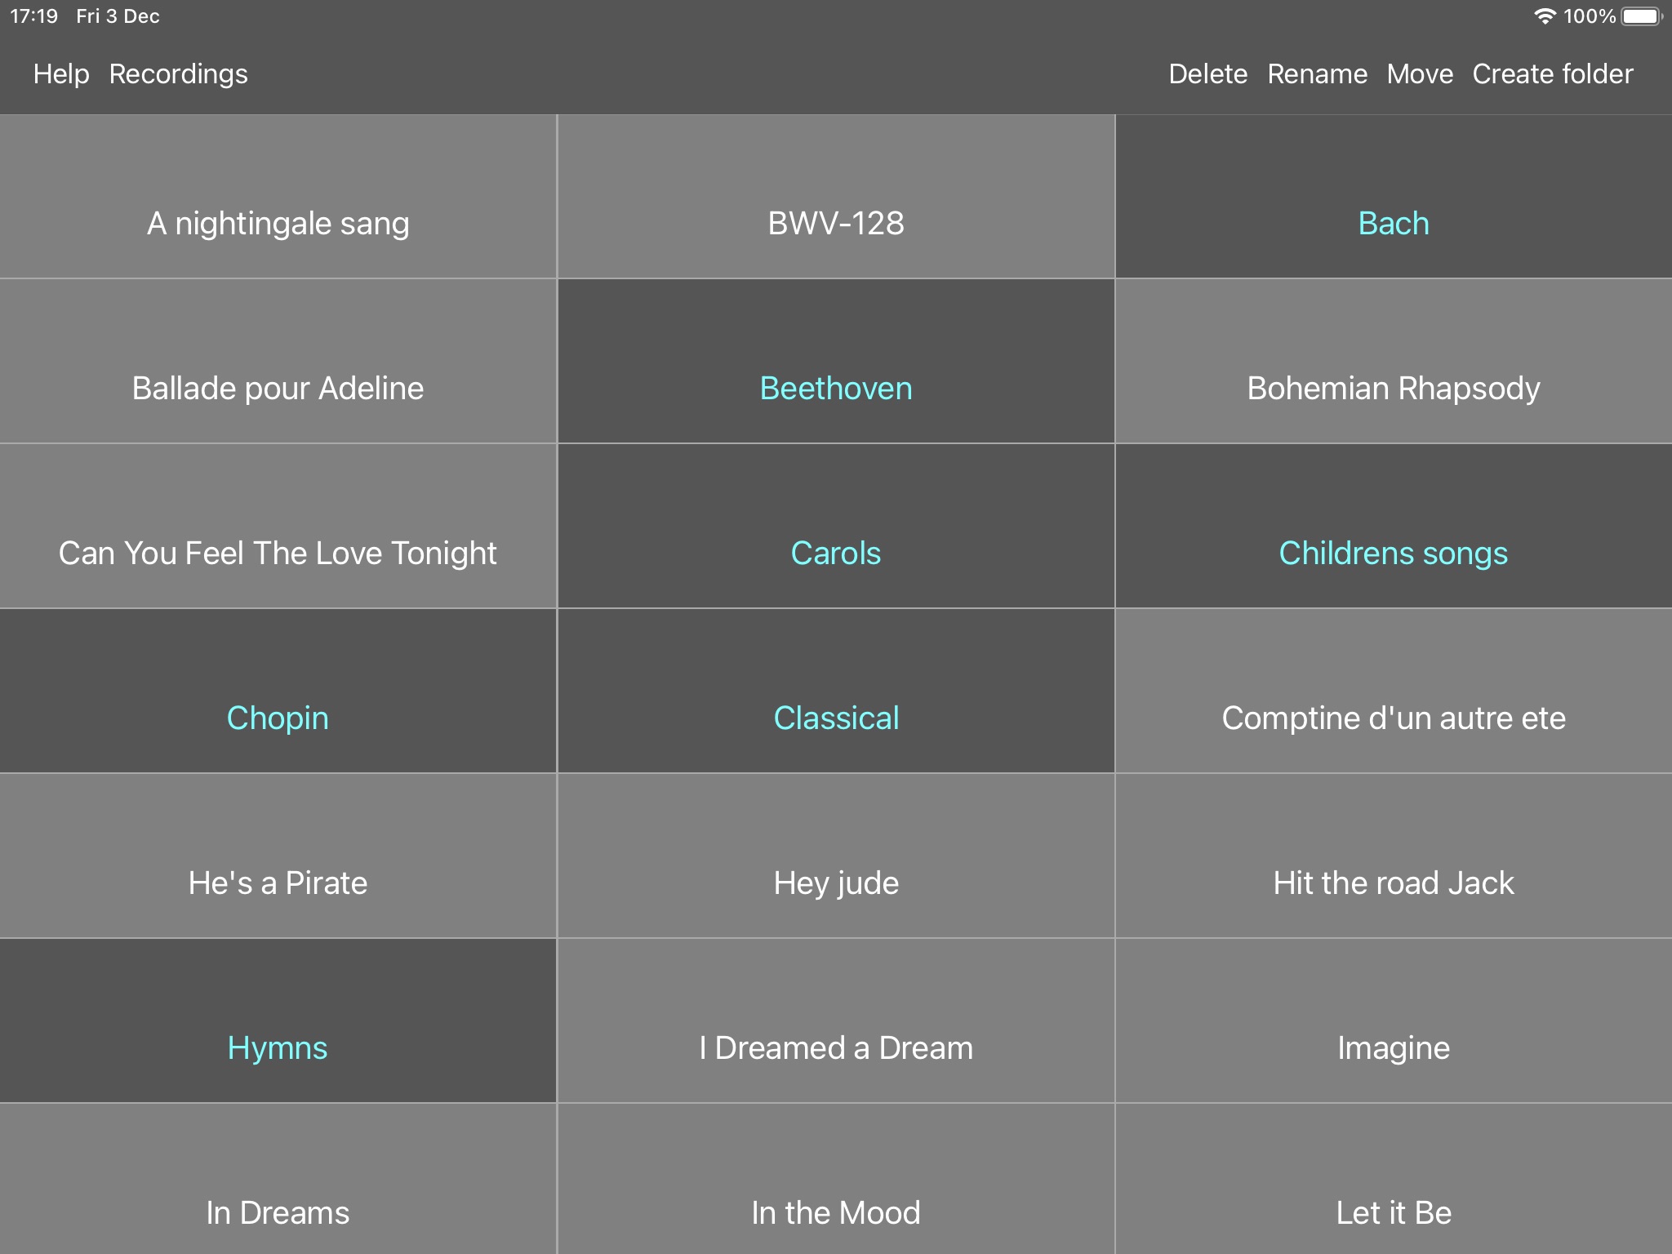Open the Recordings section
1672x1254 pixels.
180,73
